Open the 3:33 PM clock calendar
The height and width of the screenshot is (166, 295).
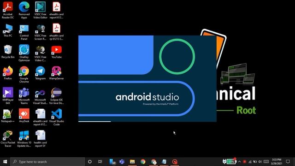coord(277,162)
